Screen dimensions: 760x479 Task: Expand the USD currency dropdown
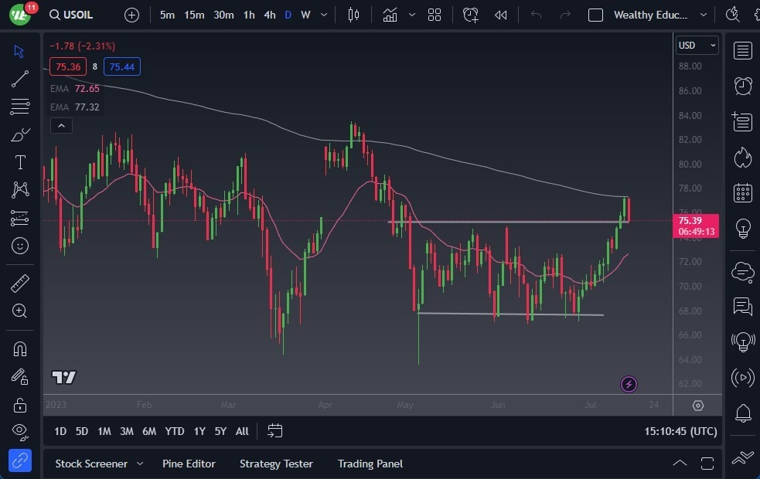click(x=697, y=46)
